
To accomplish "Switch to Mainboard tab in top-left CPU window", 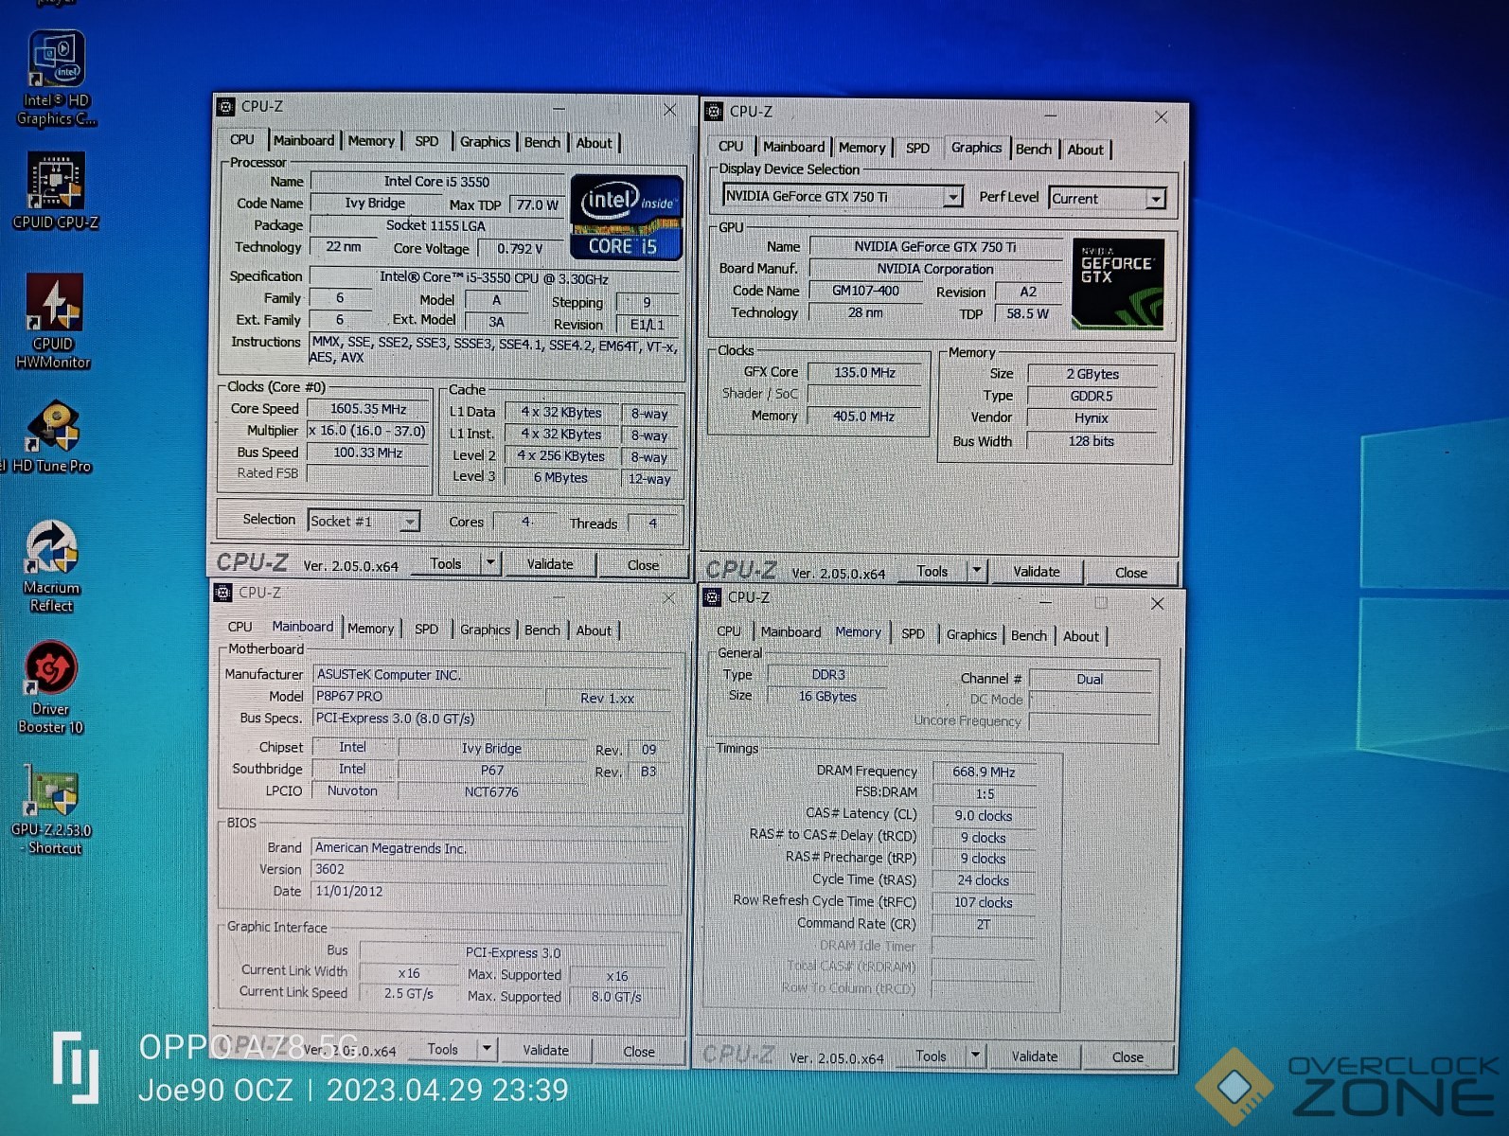I will pos(304,140).
